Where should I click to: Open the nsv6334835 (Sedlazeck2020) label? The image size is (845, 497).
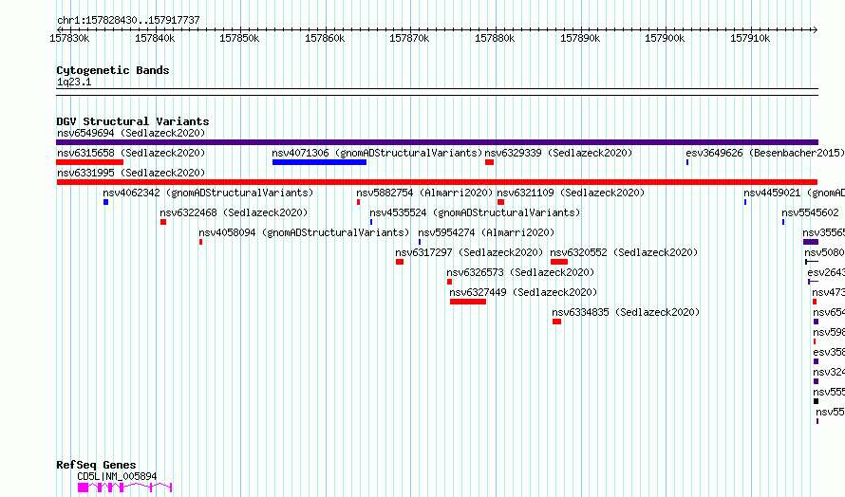pos(626,312)
